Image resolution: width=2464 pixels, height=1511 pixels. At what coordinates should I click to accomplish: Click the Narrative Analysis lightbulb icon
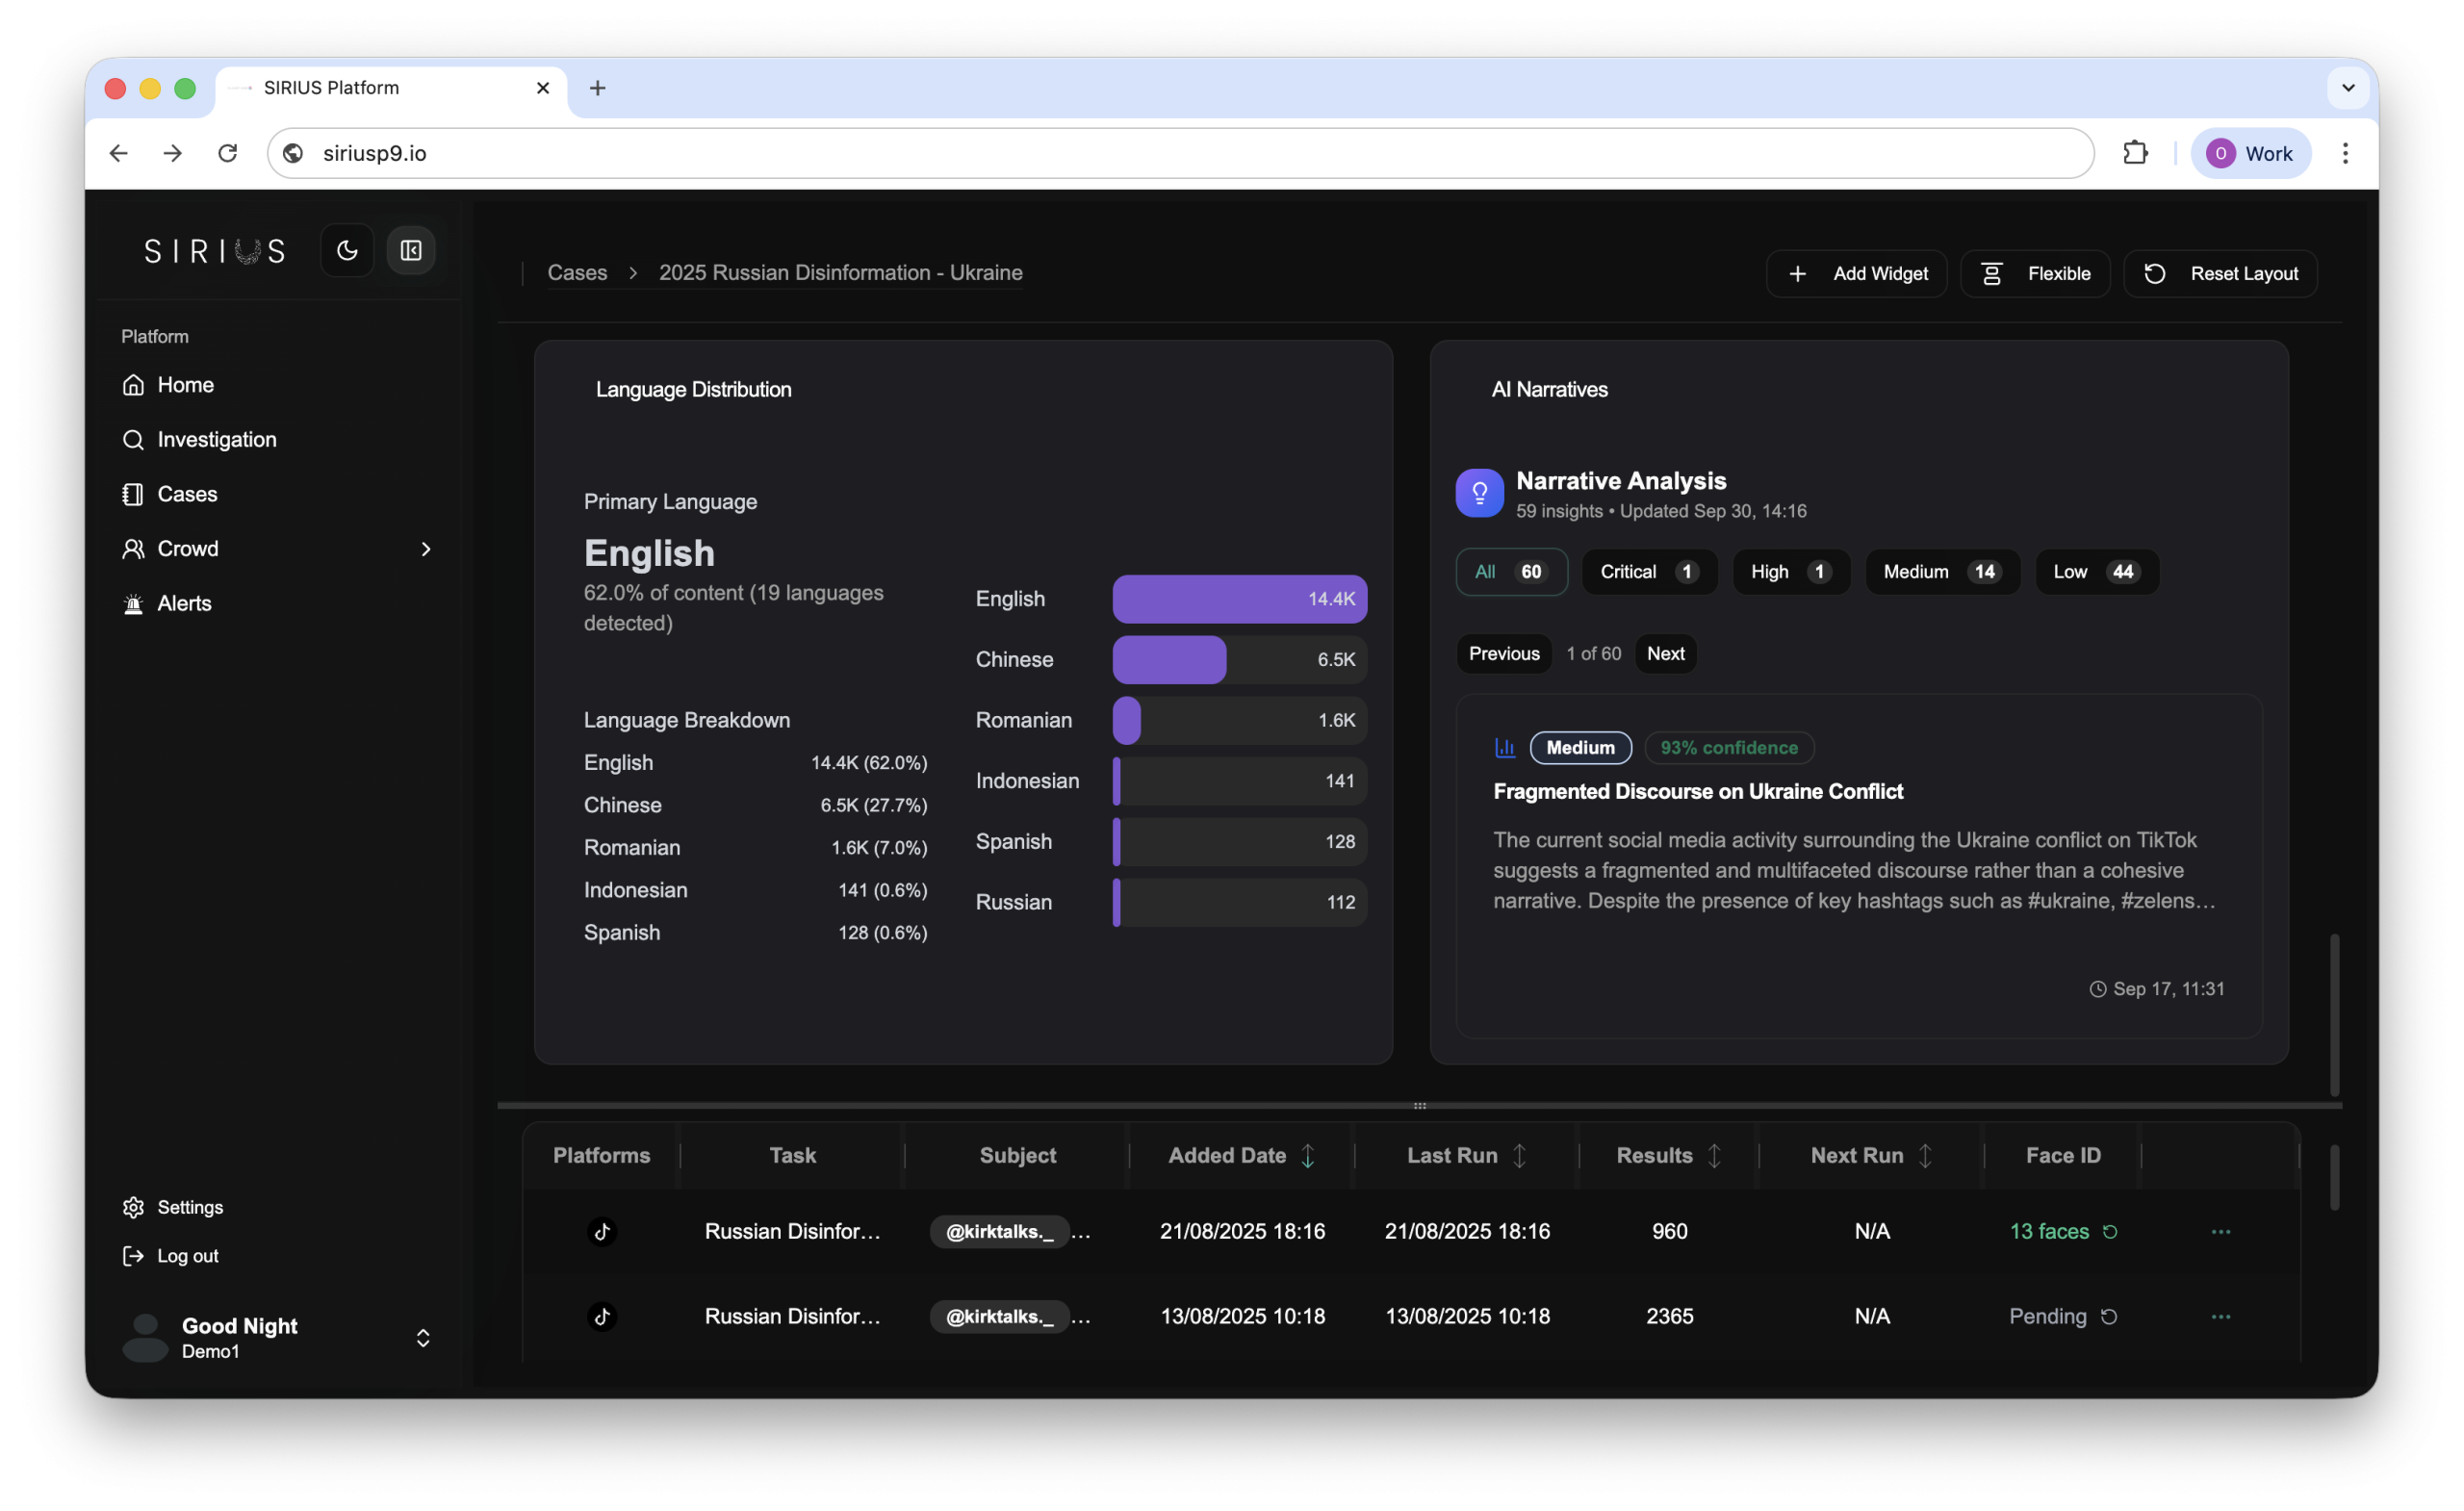[1479, 493]
